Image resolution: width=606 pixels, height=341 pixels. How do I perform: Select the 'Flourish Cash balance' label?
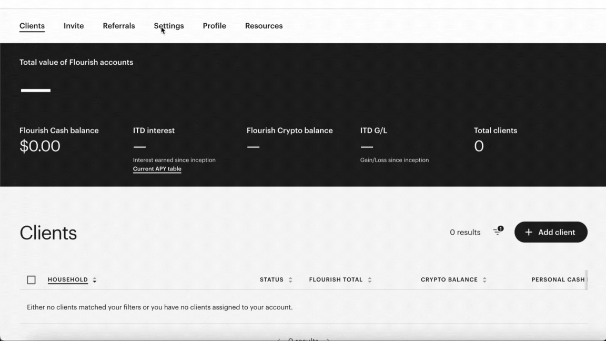tap(59, 131)
